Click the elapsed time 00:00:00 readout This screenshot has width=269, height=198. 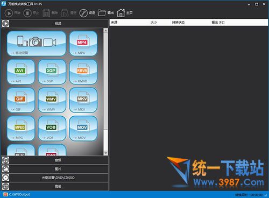pyautogui.click(x=257, y=195)
